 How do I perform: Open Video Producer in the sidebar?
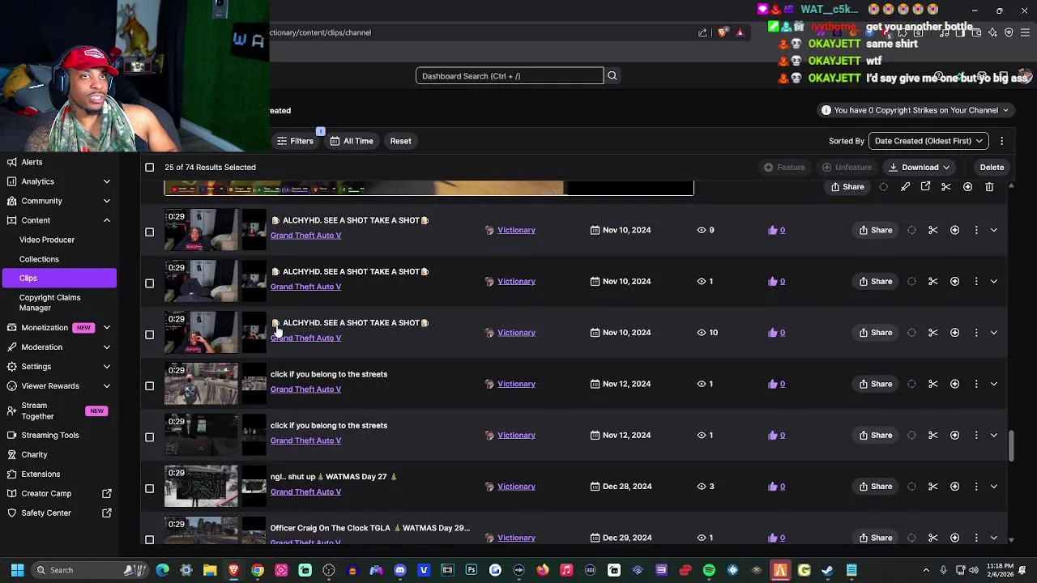(x=47, y=240)
